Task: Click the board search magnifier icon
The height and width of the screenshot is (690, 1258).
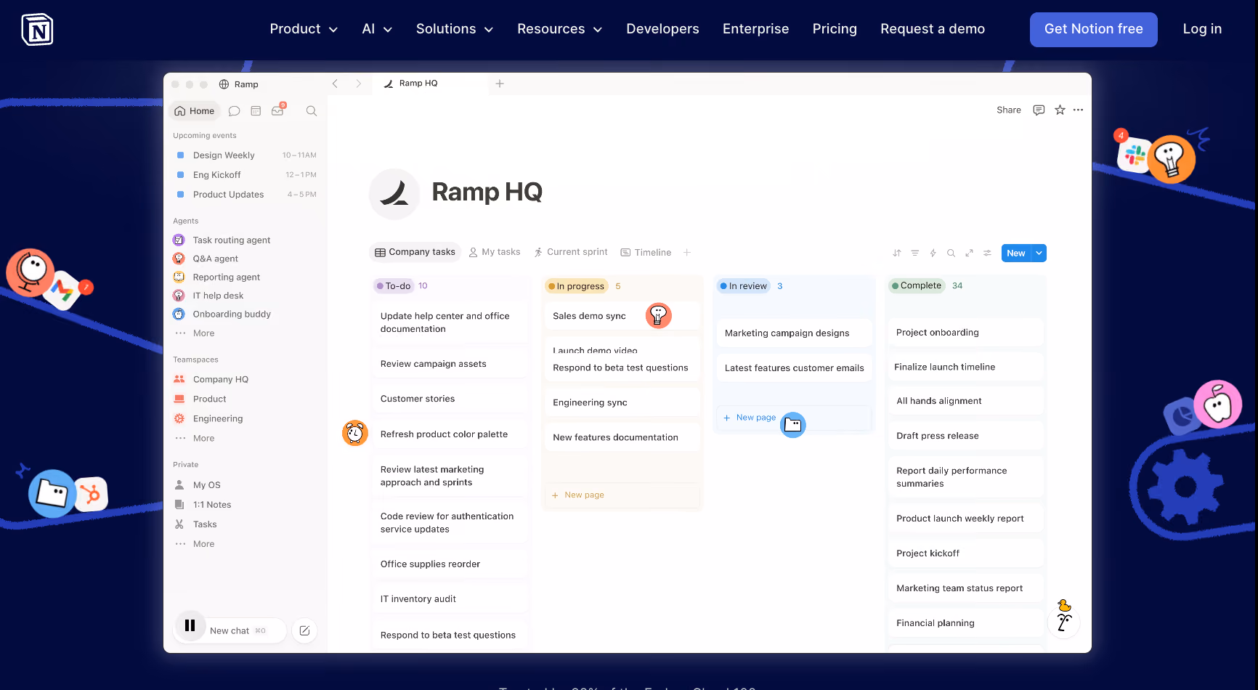Action: tap(951, 253)
